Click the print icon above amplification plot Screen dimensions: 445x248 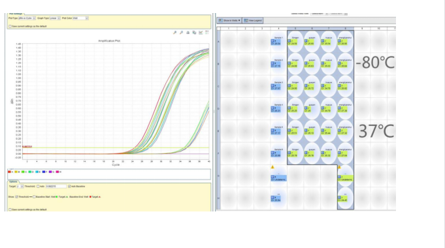pyautogui.click(x=188, y=33)
